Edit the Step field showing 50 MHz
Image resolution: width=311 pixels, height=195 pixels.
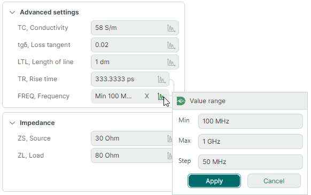(251, 162)
